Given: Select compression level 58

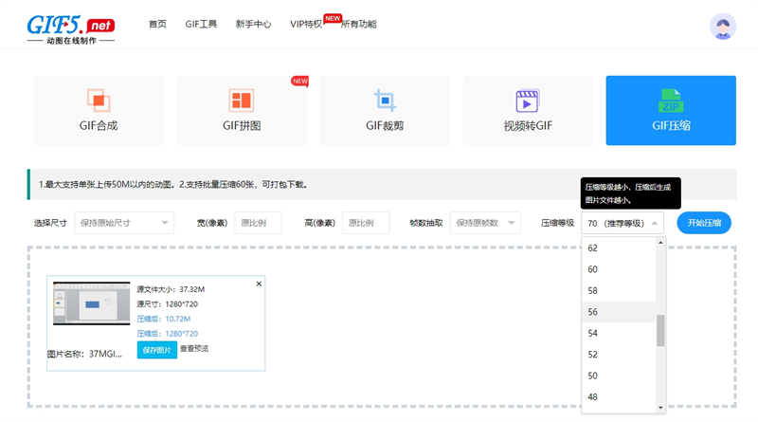Looking at the screenshot, I should (619, 290).
